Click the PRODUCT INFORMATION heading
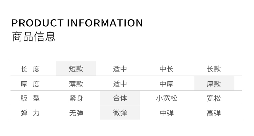The width and height of the screenshot is (254, 136). (77, 23)
